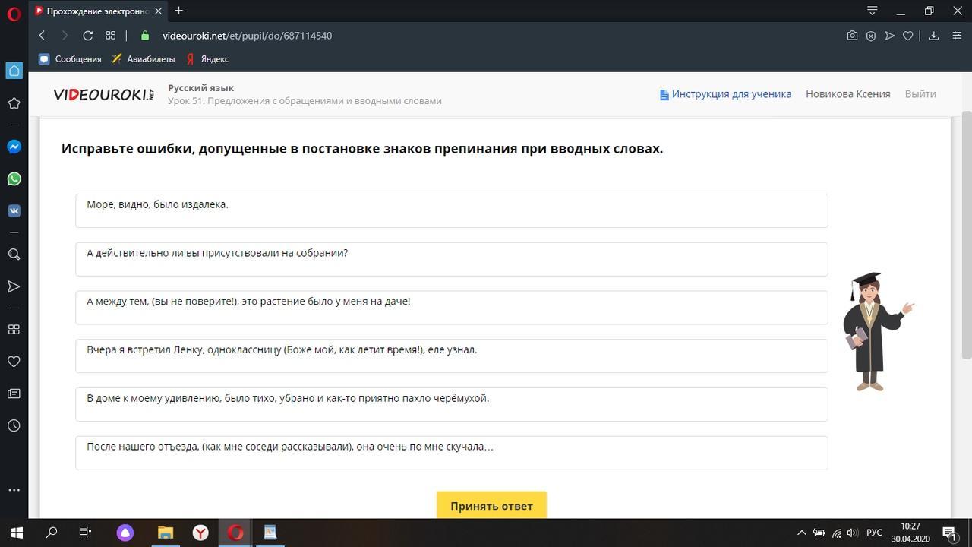The height and width of the screenshot is (547, 972).
Task: View site security lock info
Action: point(145,36)
